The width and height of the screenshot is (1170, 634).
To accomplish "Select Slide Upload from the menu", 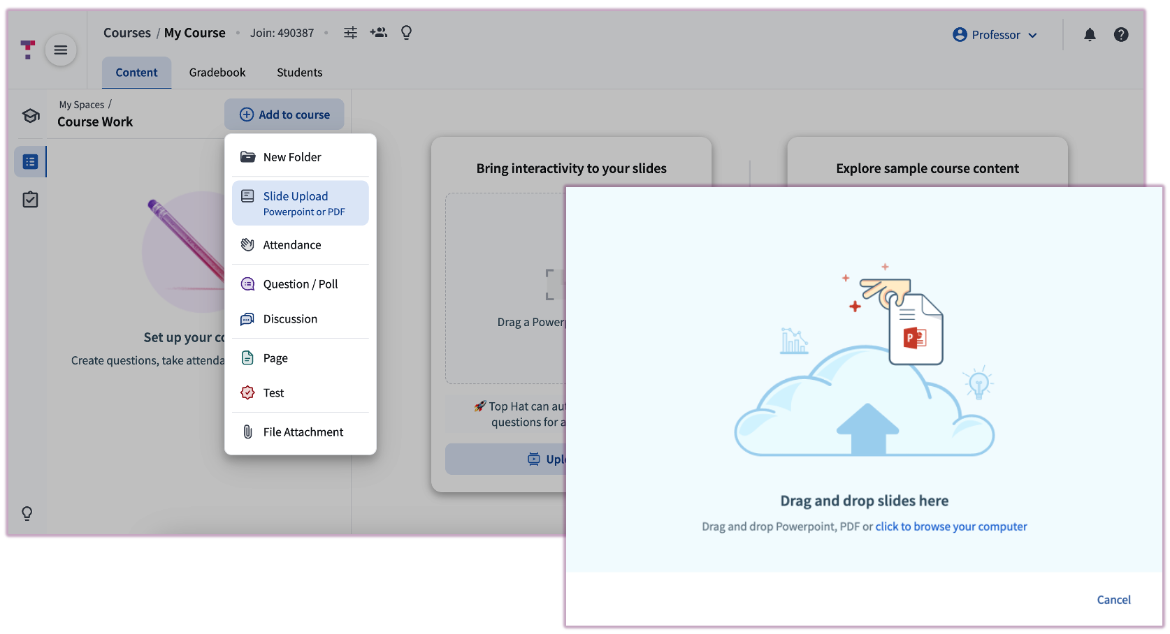I will pos(300,203).
